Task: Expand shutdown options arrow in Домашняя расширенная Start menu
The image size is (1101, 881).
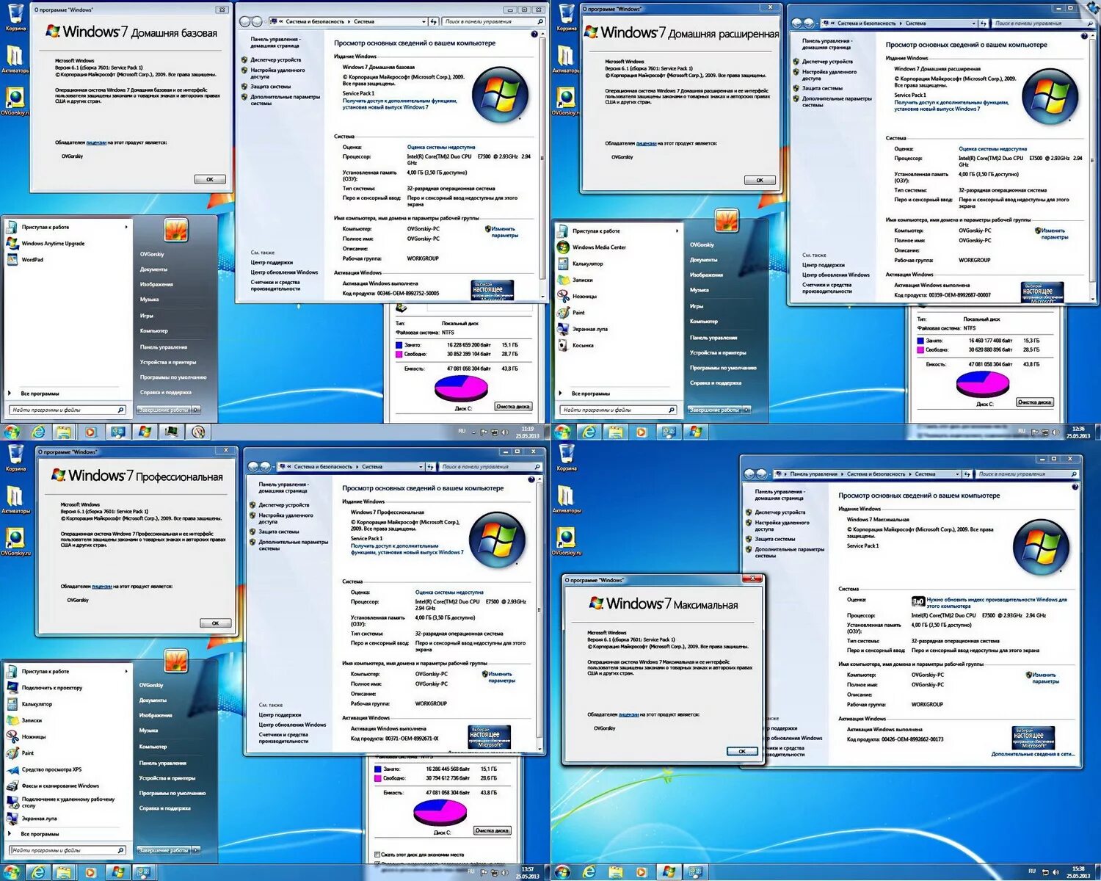Action: coord(746,410)
